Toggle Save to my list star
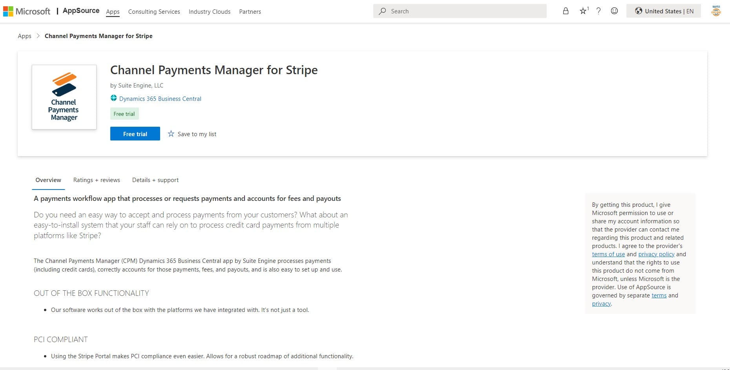 tap(171, 134)
